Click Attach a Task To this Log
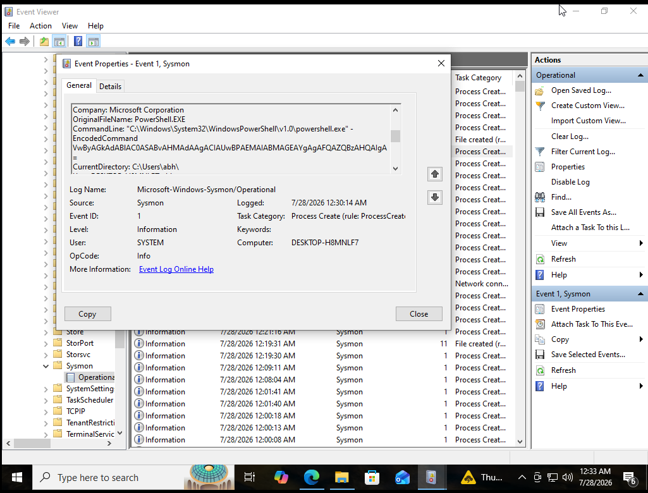 [590, 228]
